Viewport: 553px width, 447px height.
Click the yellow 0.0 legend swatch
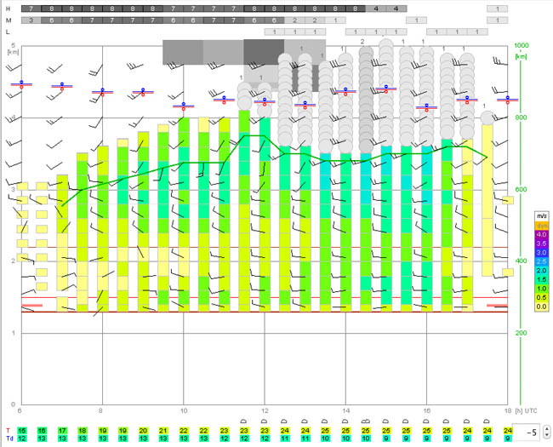tap(541, 307)
